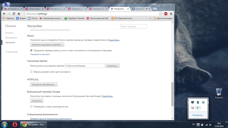Open Управление языками link
Image resolution: width=228 pixels, height=128 pixels.
tap(40, 54)
